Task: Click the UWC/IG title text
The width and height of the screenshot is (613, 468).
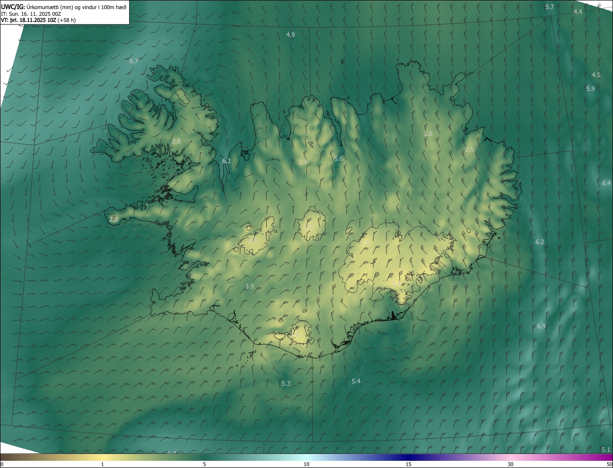Action: click(13, 7)
